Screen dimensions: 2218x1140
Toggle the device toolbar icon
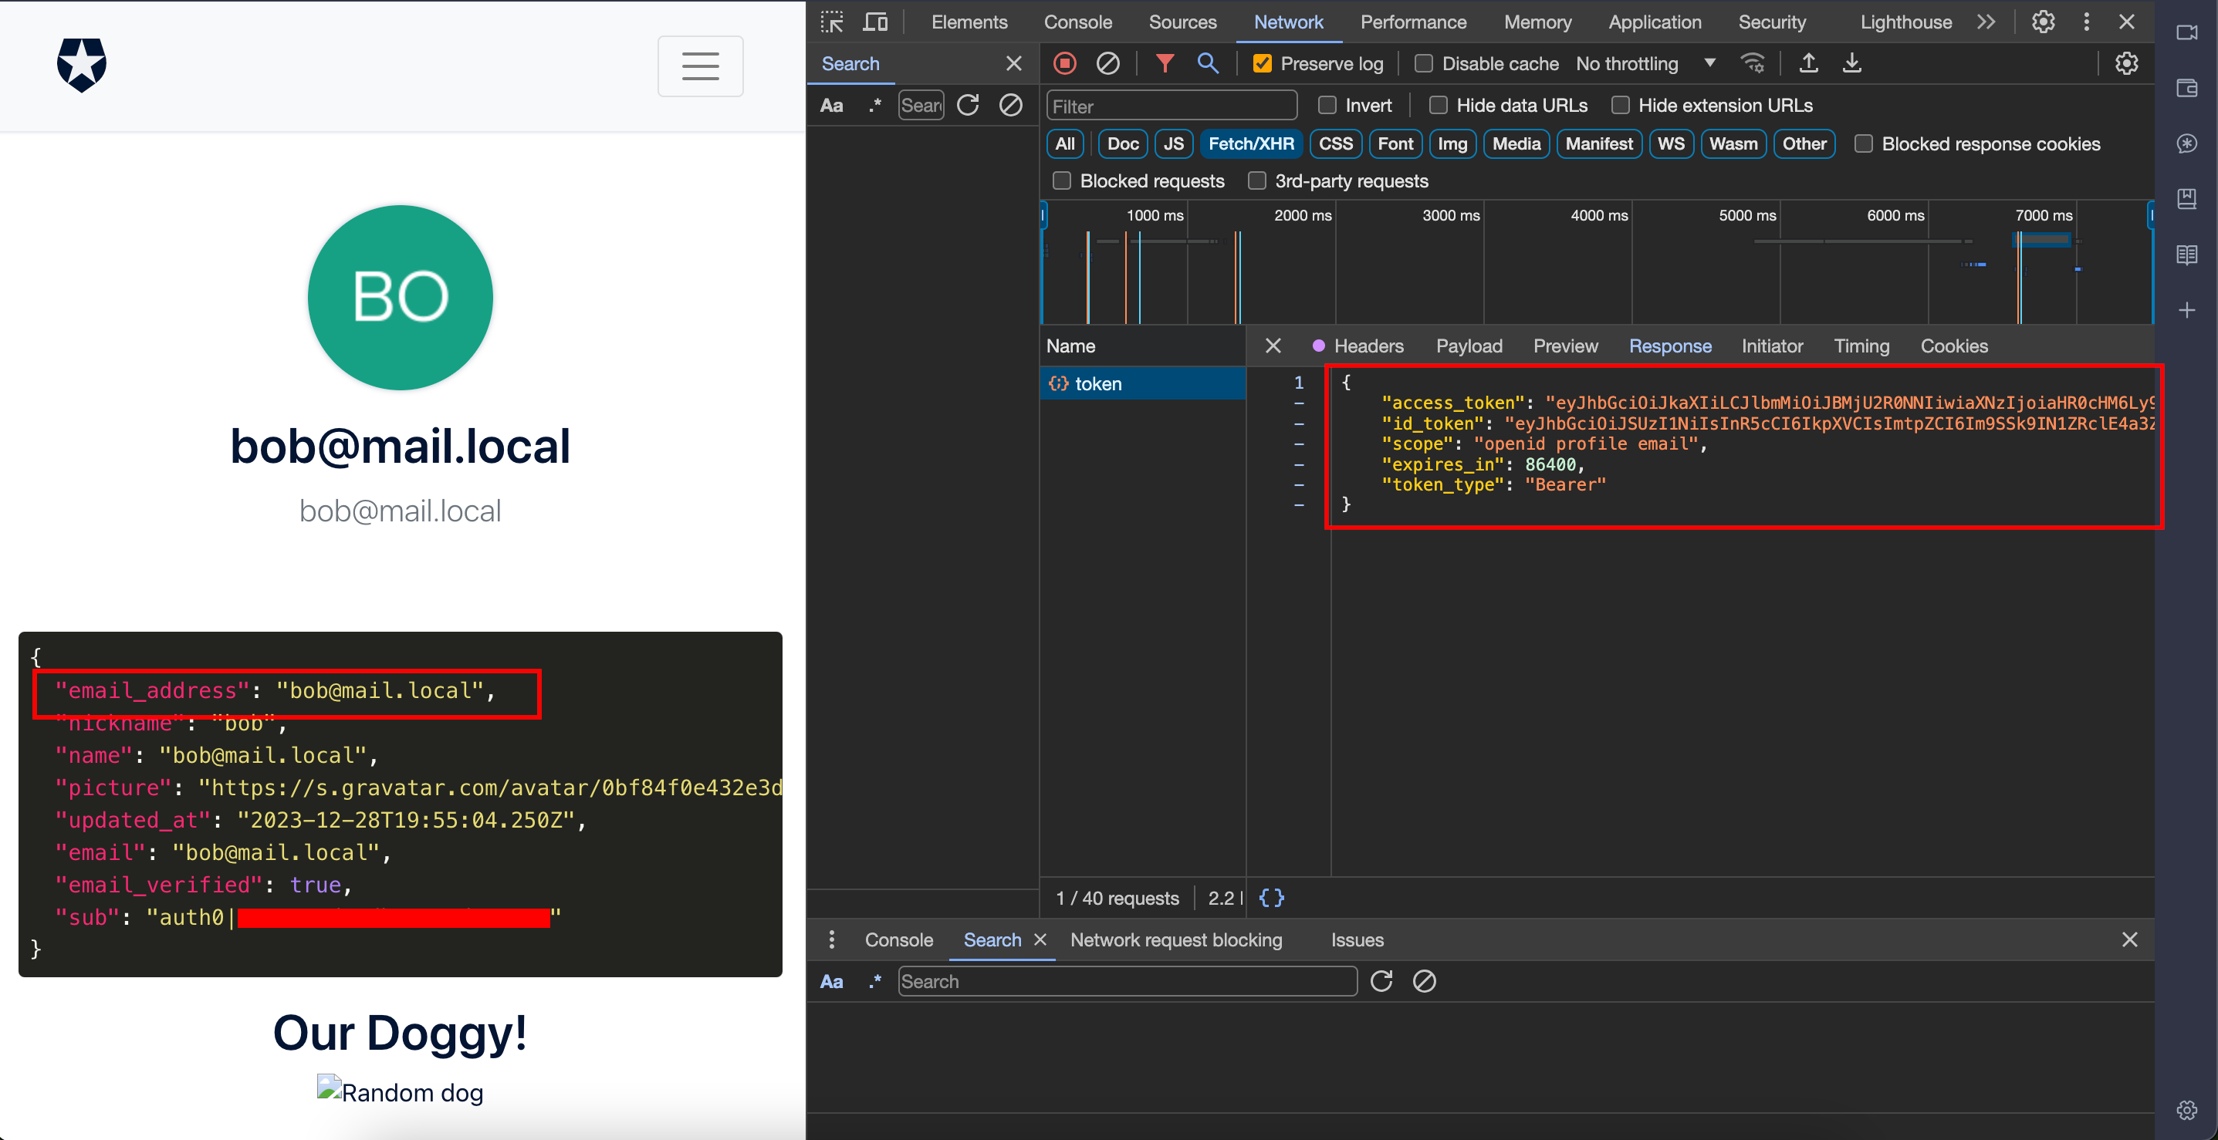(876, 22)
